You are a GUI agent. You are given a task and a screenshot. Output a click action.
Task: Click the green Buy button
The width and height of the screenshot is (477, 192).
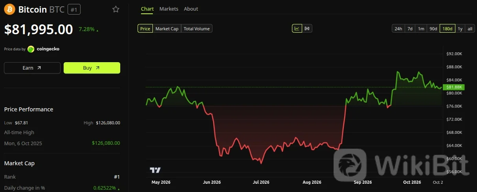click(x=92, y=68)
